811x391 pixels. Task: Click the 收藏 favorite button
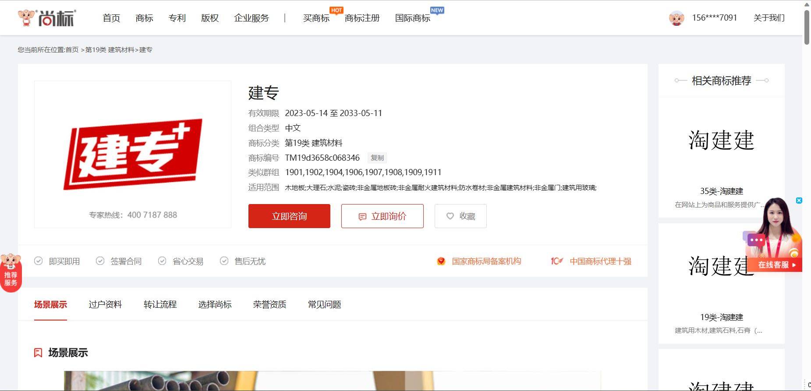460,216
